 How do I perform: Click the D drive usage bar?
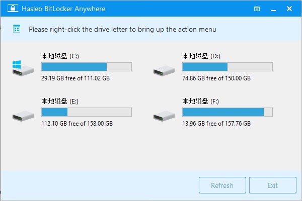pyautogui.click(x=227, y=67)
